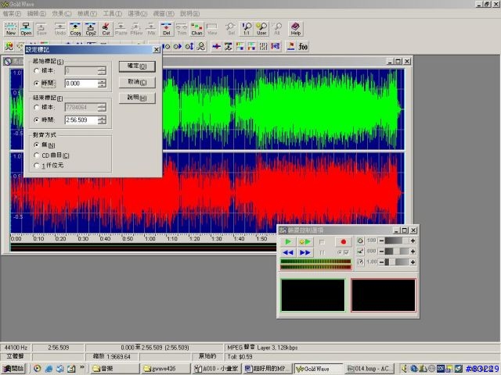
Task: Click the gwave426 taskbar button
Action: pyautogui.click(x=165, y=369)
